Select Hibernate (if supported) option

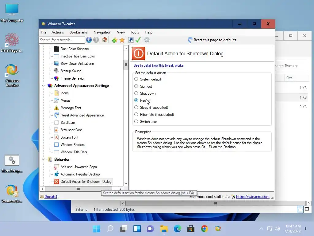point(136,114)
